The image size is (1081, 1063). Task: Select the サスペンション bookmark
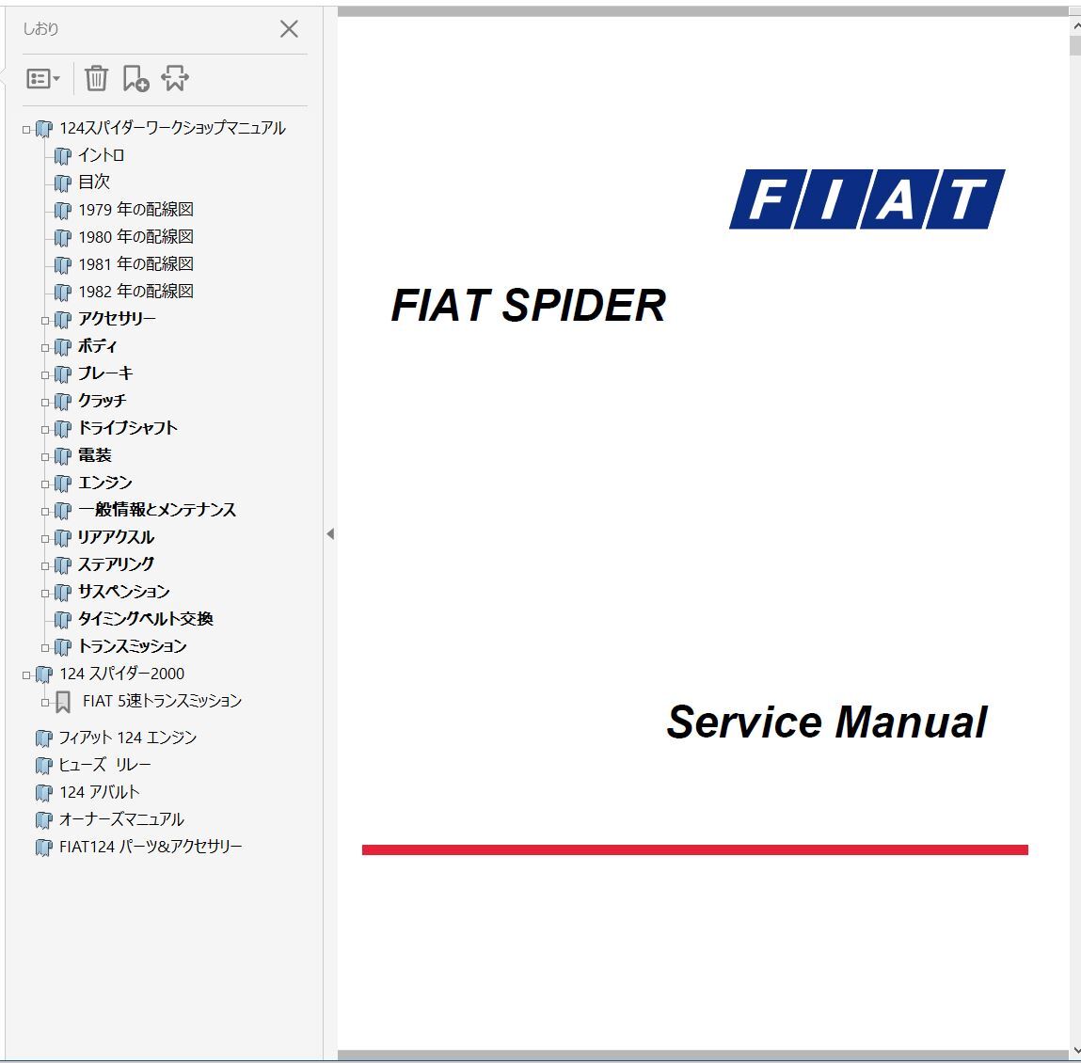123,592
